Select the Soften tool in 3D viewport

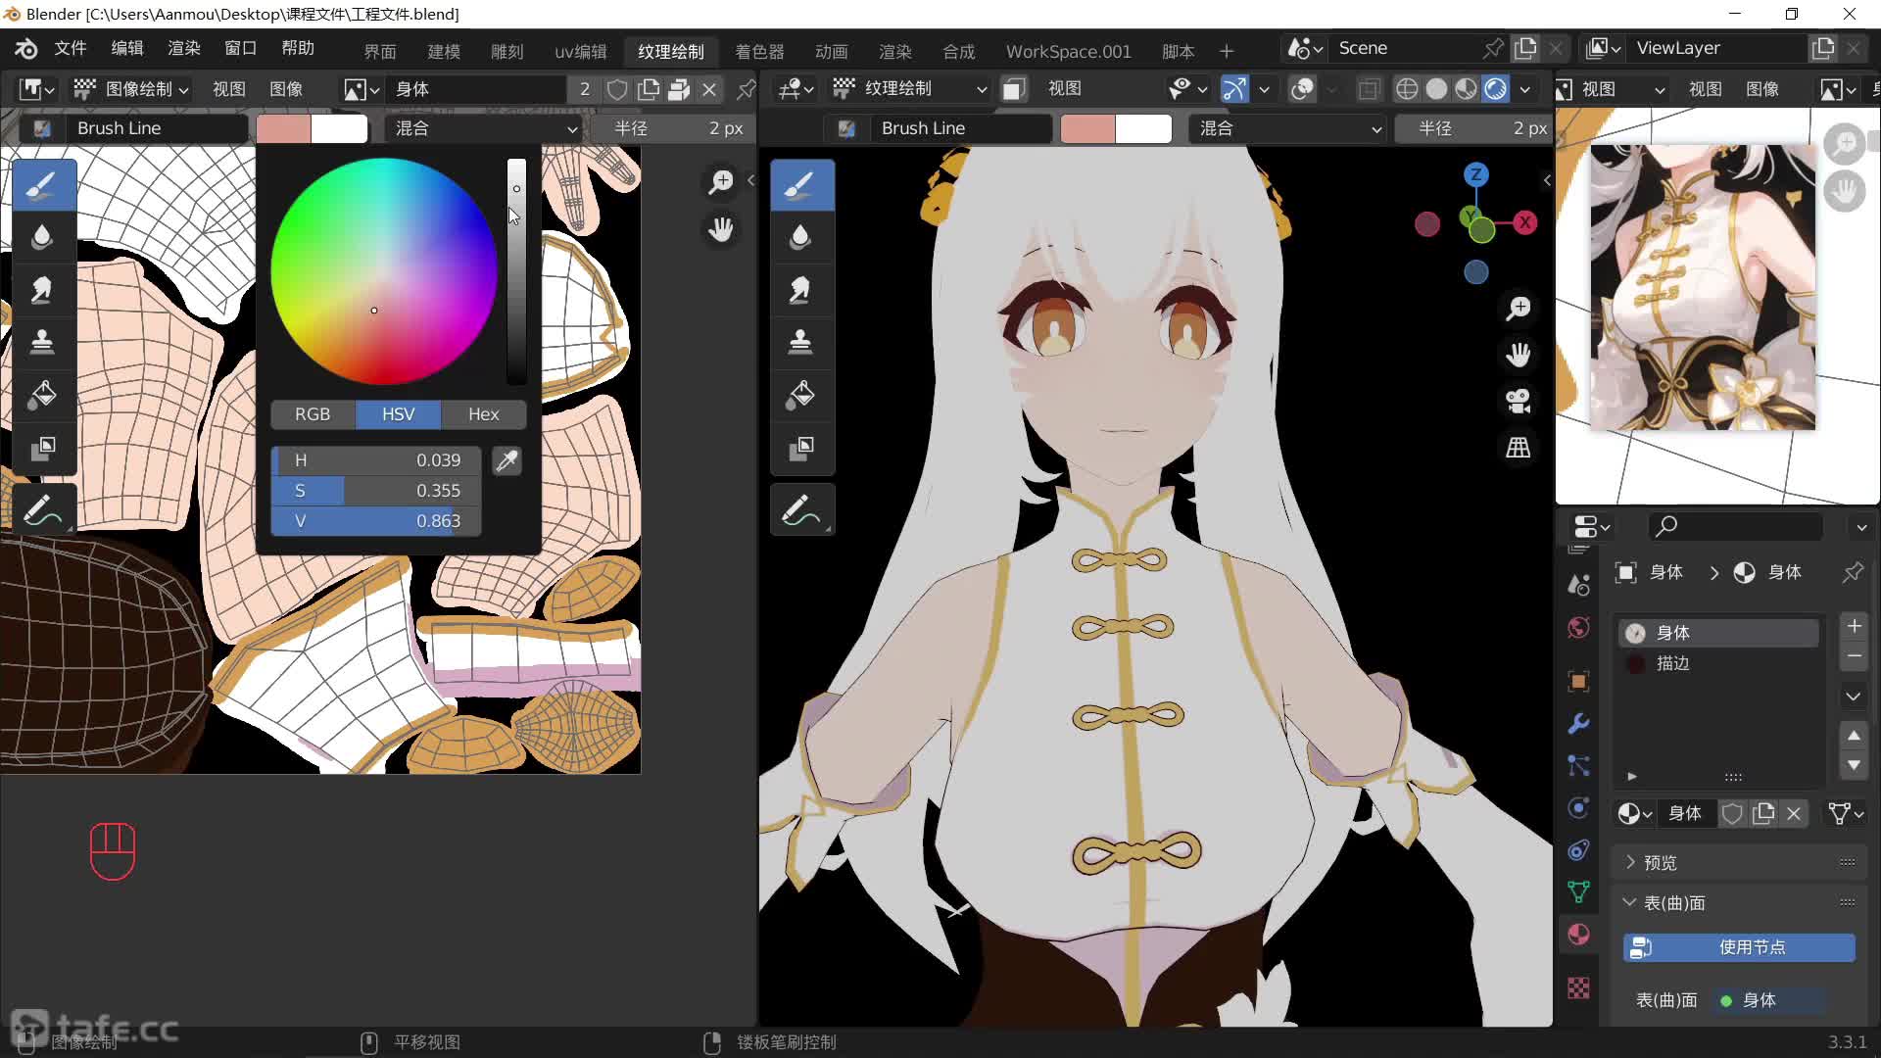coord(801,237)
